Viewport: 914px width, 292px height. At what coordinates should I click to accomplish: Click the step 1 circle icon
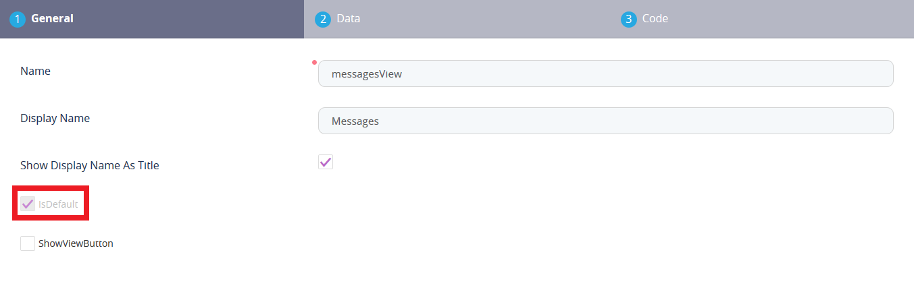pos(17,19)
